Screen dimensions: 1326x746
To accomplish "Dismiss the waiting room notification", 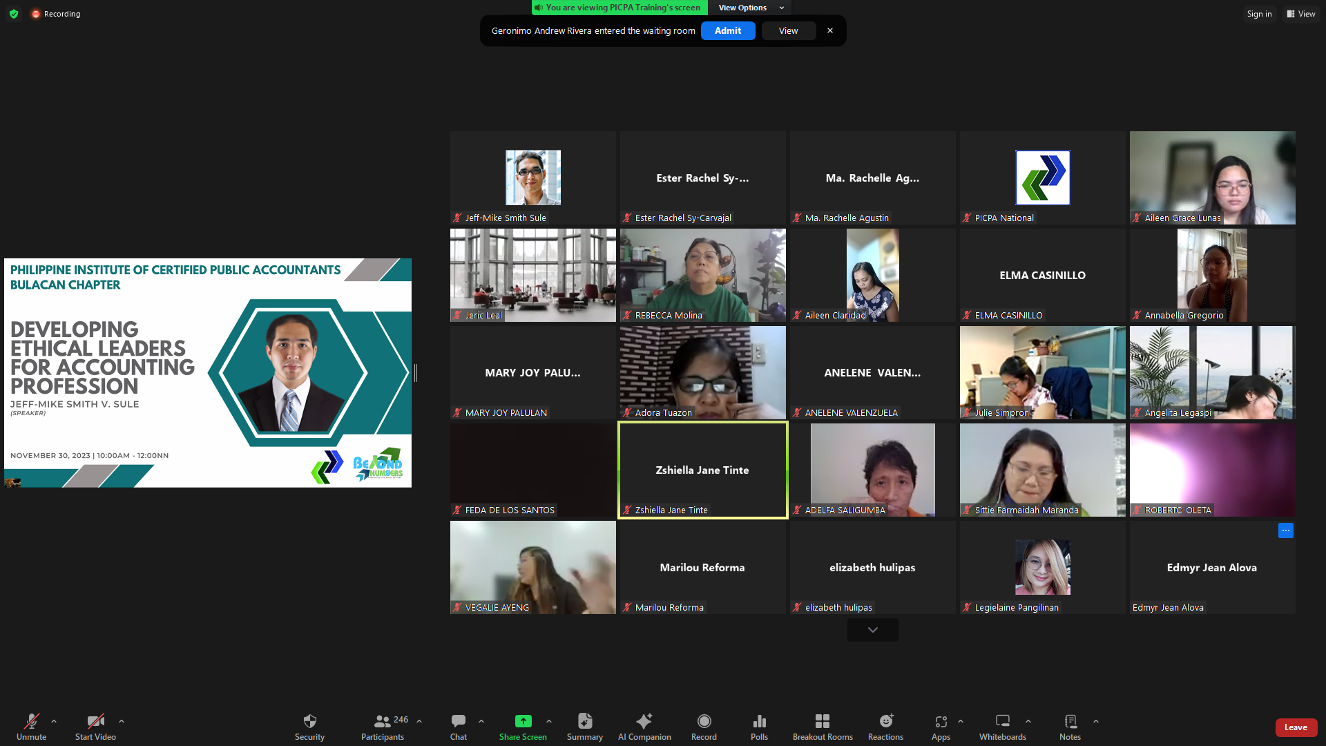I will point(830,31).
